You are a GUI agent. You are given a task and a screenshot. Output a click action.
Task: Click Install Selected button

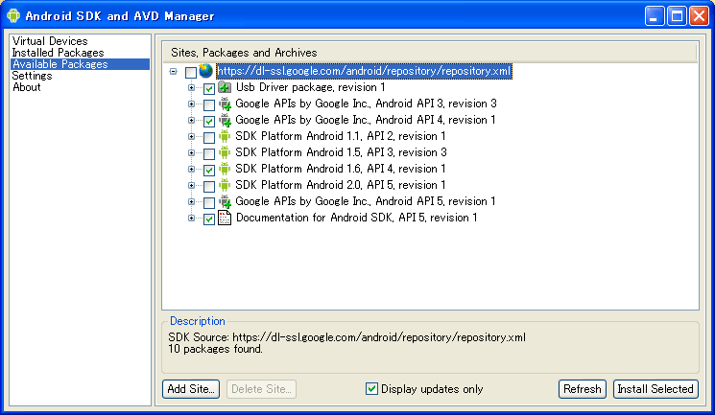point(655,389)
